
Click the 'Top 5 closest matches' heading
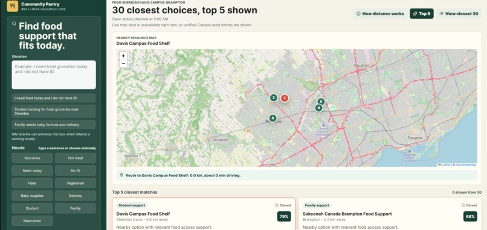(135, 192)
